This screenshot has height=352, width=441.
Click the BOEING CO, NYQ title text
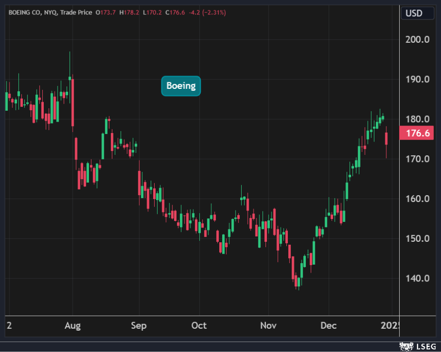[x=31, y=12]
